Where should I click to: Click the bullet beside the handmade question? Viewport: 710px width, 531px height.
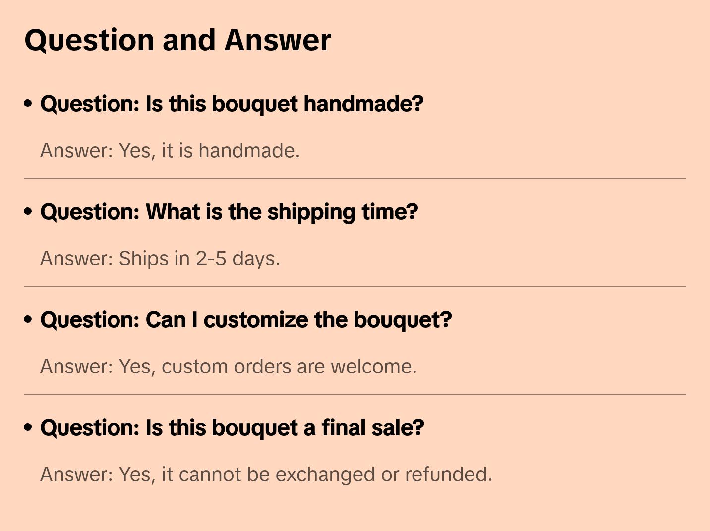point(28,104)
